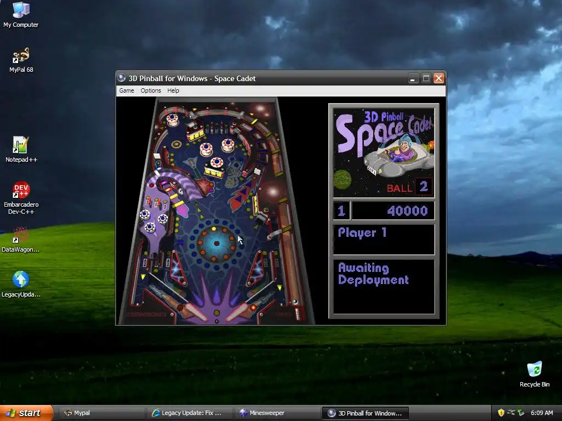Viewport: 562px width, 421px height.
Task: Select the Embarcadero Dev-C++ desktop icon
Action: tap(21, 198)
